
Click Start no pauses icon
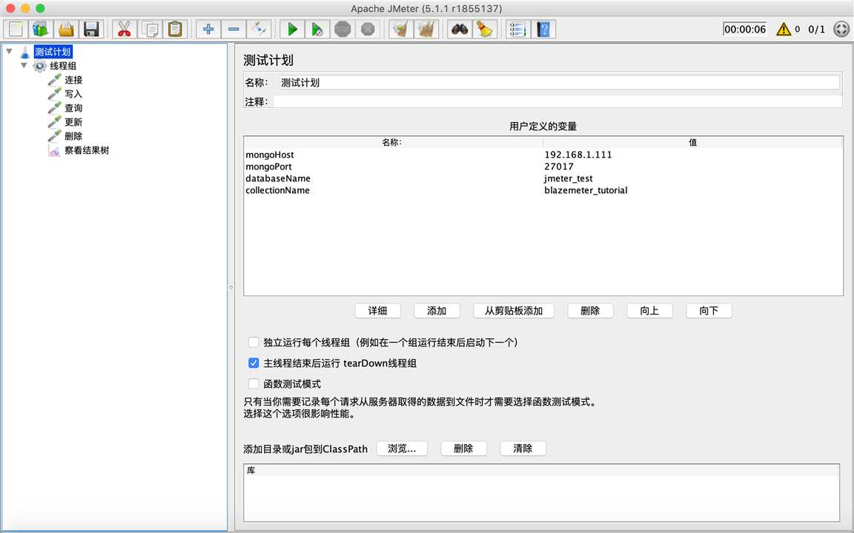(x=317, y=29)
